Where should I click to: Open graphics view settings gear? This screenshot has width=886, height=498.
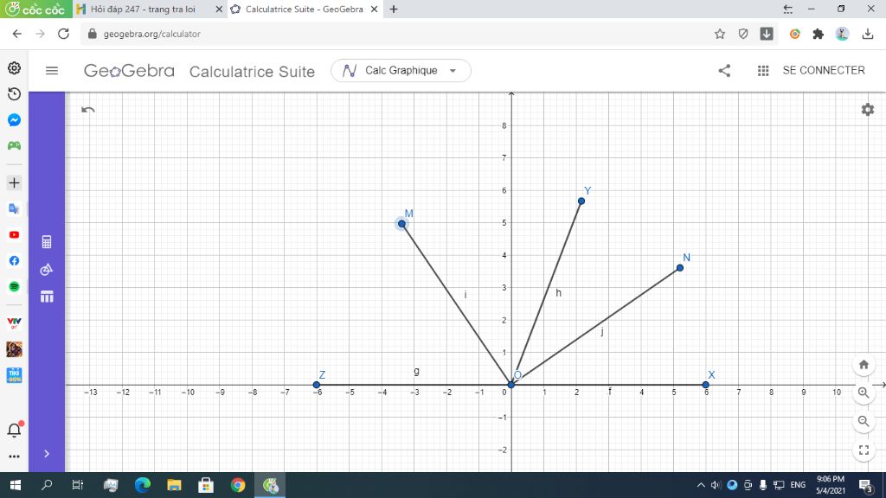[x=867, y=110]
